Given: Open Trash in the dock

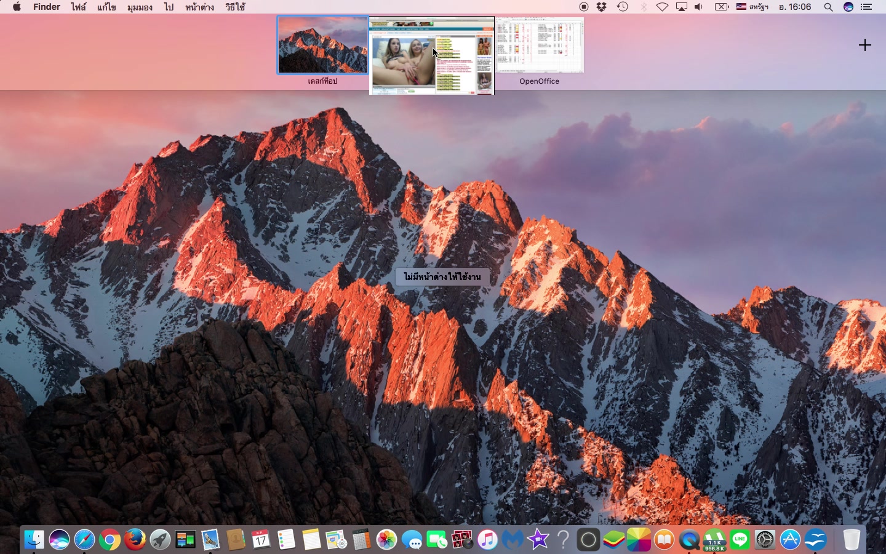Looking at the screenshot, I should coord(852,540).
